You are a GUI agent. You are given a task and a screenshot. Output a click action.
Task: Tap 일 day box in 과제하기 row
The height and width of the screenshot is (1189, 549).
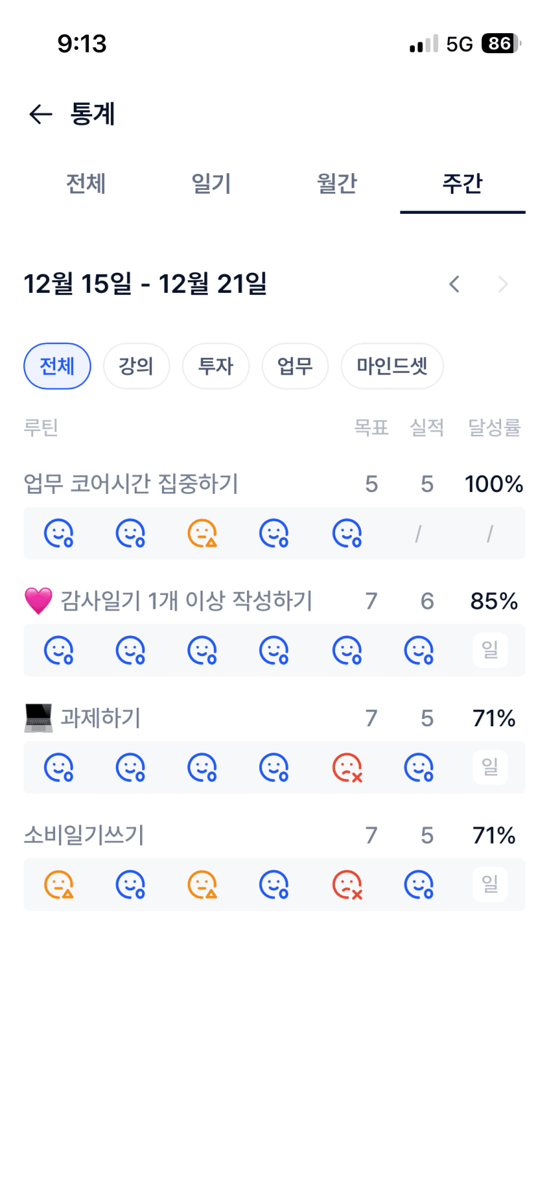coord(490,767)
